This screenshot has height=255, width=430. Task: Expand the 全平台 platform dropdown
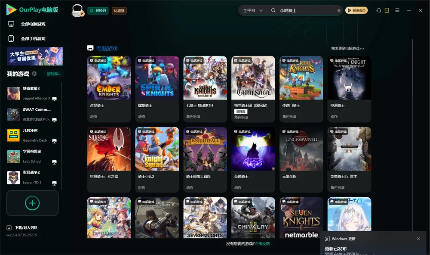[x=252, y=10]
